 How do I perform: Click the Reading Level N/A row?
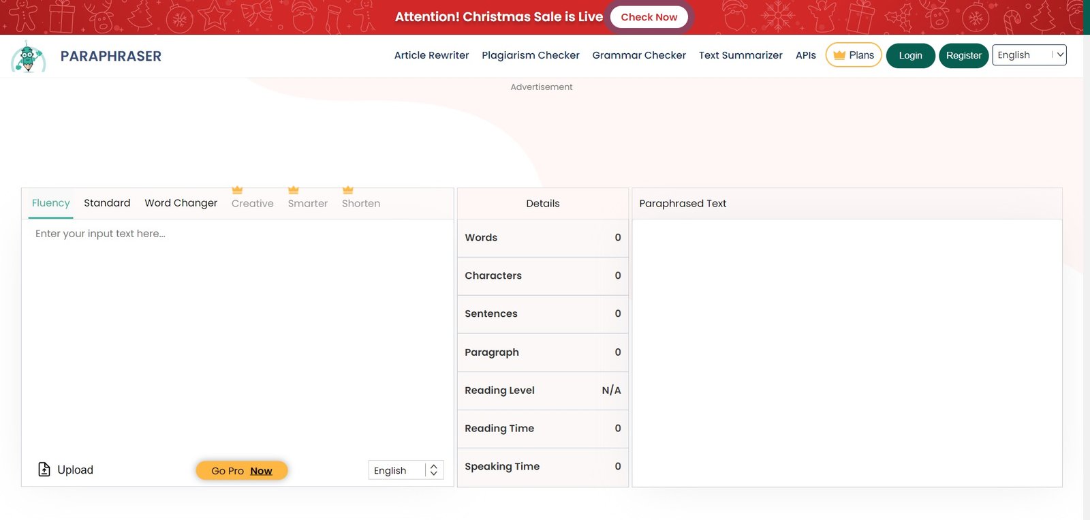[x=543, y=391]
